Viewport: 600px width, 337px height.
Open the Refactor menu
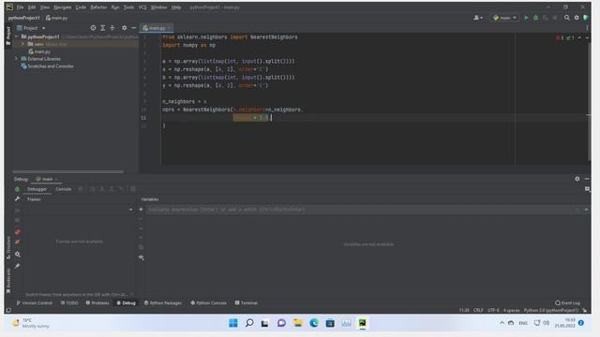tap(98, 7)
